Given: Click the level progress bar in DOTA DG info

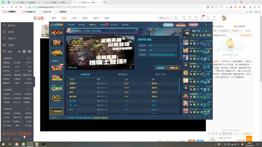Looking at the screenshot, I should click(164, 55).
